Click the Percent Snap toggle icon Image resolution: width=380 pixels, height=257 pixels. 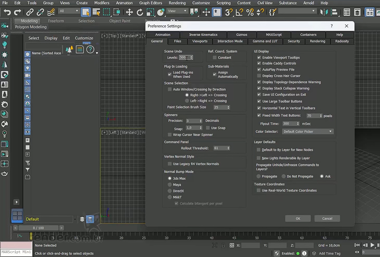point(250,12)
